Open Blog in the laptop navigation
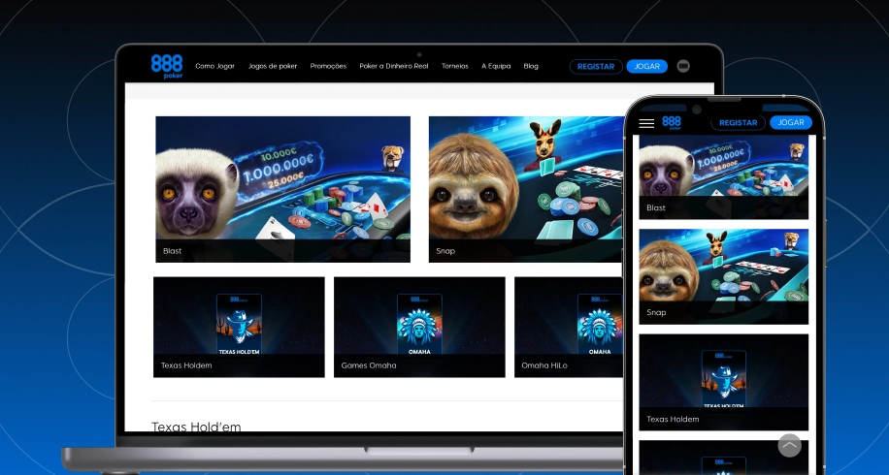 531,66
